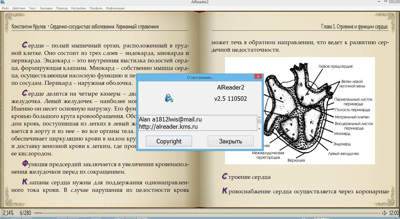Click the 6/280 page counter
400x219 pixels.
coord(25,213)
